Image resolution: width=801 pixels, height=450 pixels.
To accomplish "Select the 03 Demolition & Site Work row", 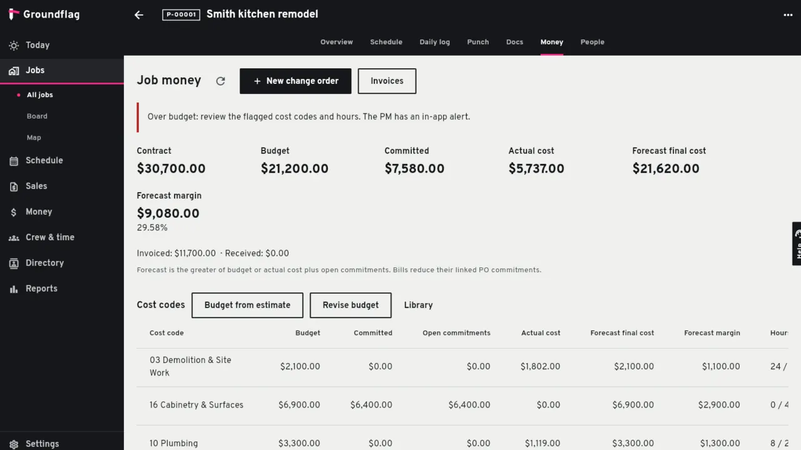I will [x=462, y=367].
